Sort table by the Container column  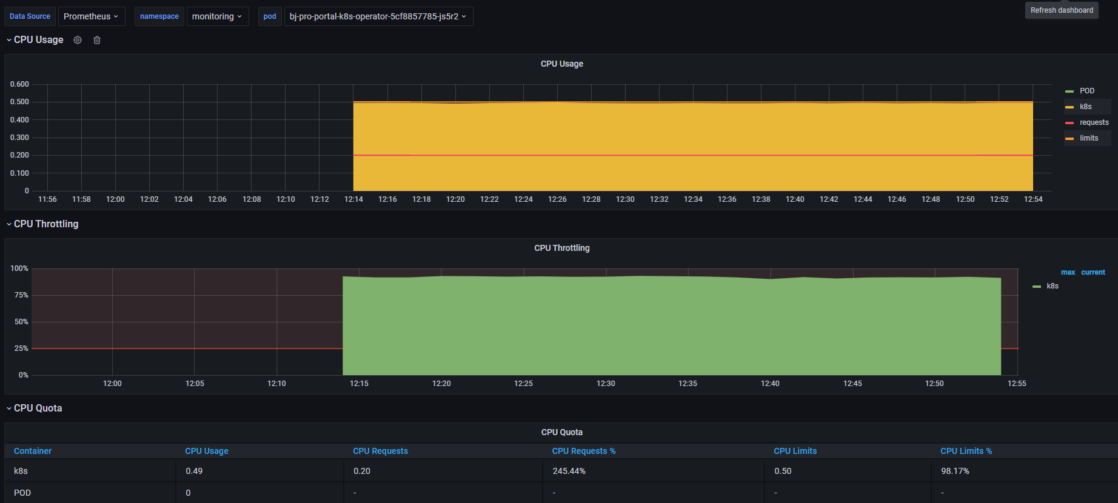coord(33,451)
